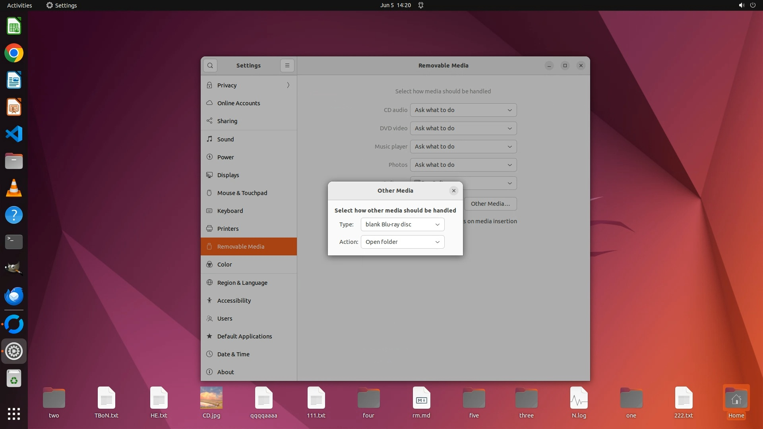Open the Type dropdown showing blank Blu-ray disc
763x429 pixels.
pyautogui.click(x=402, y=224)
